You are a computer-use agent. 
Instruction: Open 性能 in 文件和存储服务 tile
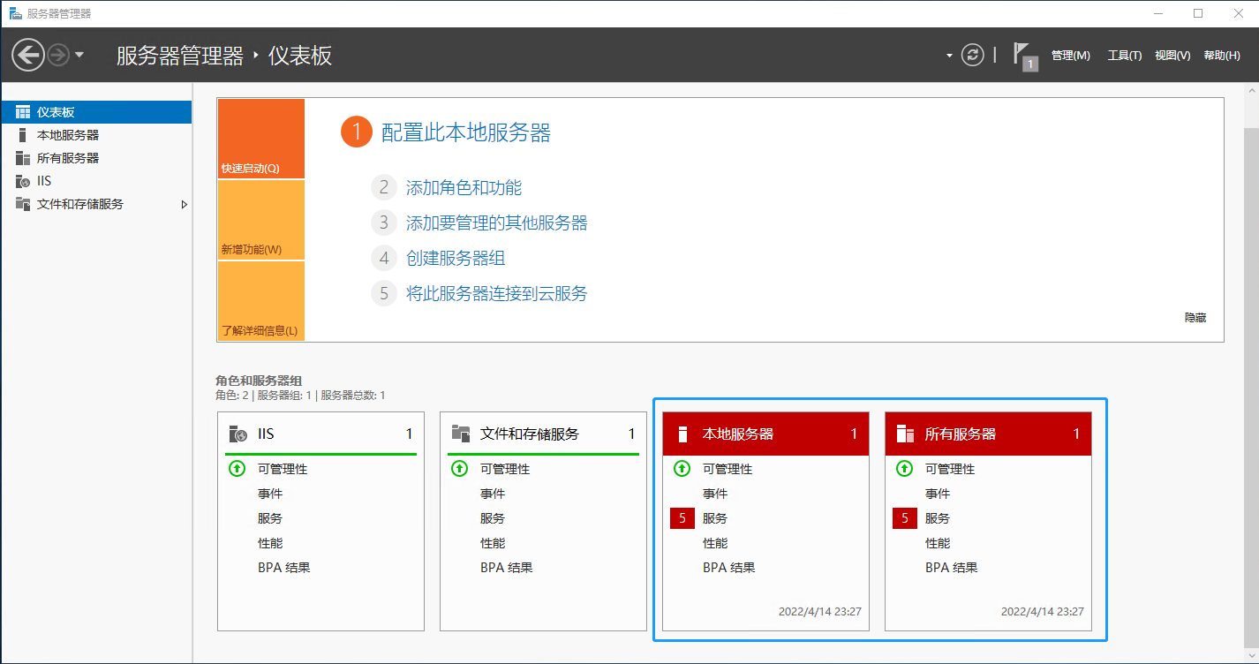tap(493, 543)
